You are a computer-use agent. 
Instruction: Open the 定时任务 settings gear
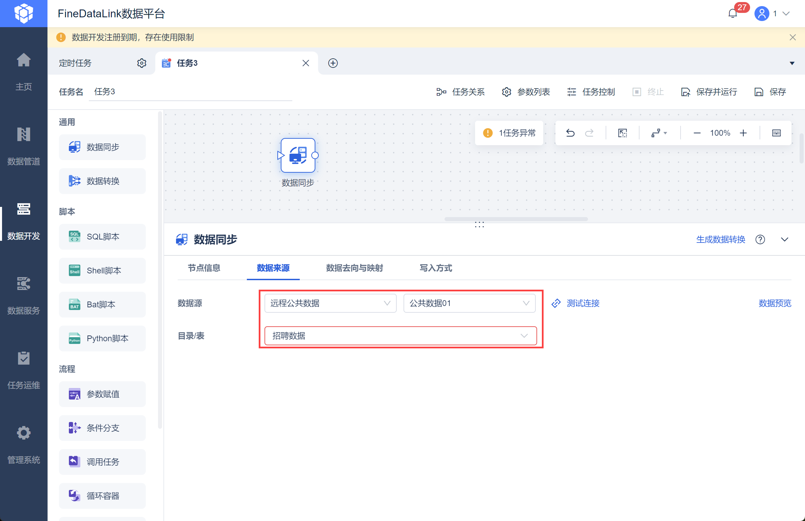click(142, 63)
